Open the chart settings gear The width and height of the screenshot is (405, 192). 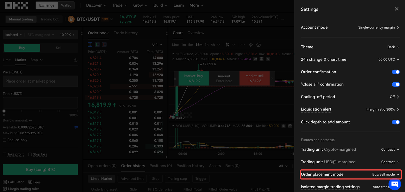tap(259, 45)
